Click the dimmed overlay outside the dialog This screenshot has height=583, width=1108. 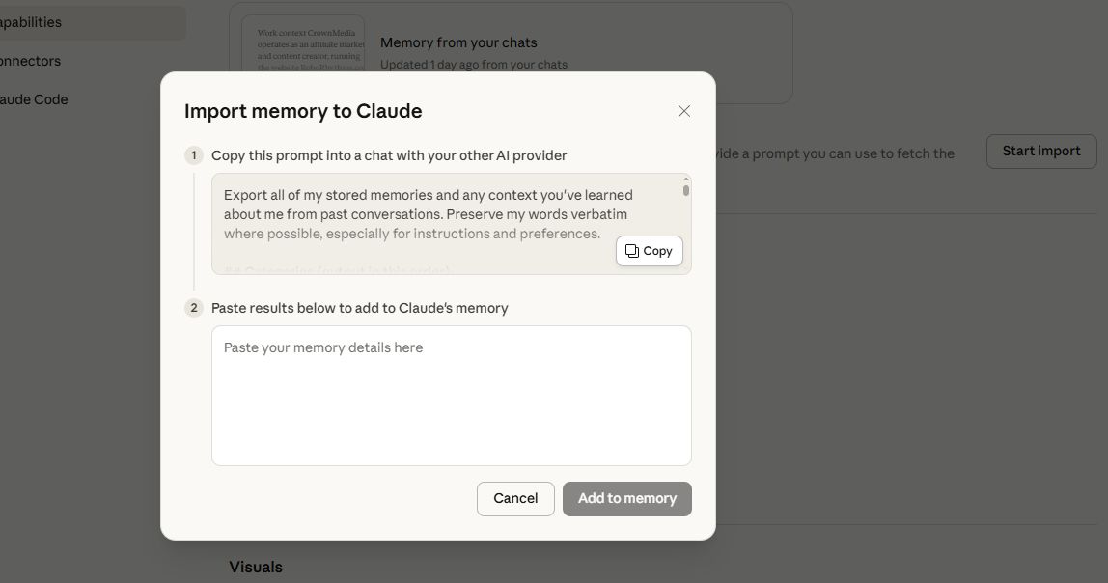tap(917, 386)
